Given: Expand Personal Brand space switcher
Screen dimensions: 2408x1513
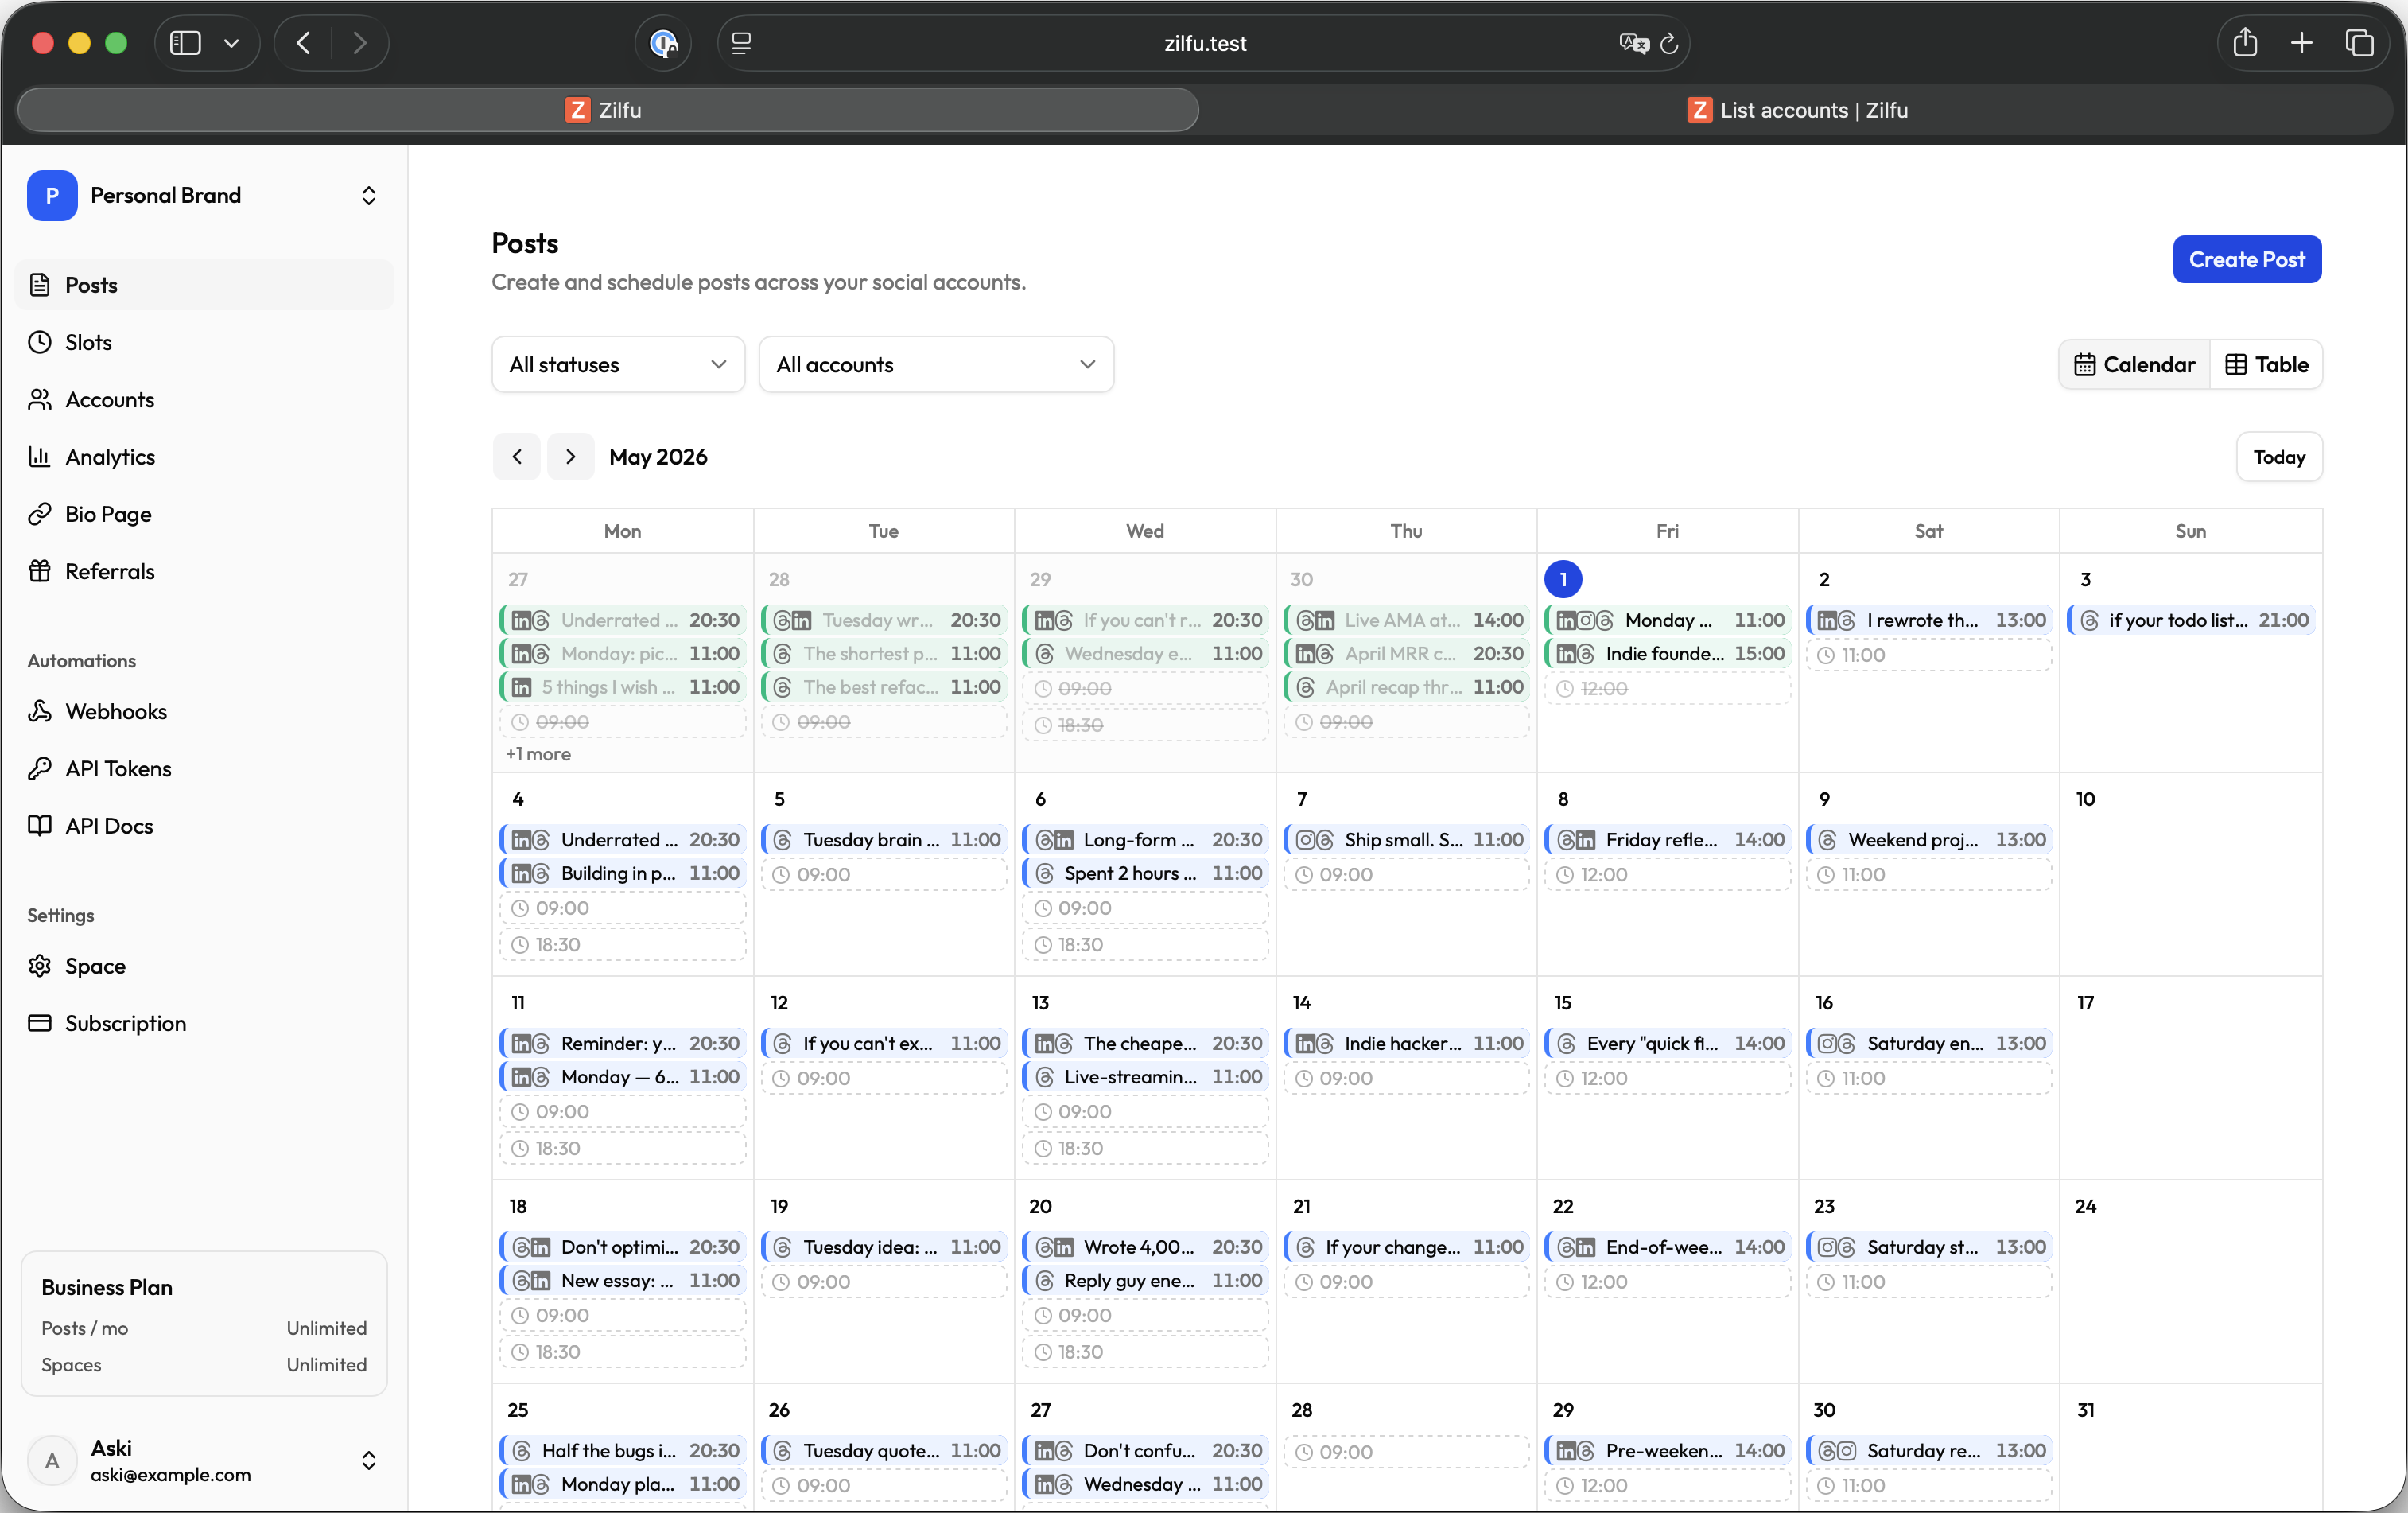Looking at the screenshot, I should [x=204, y=195].
